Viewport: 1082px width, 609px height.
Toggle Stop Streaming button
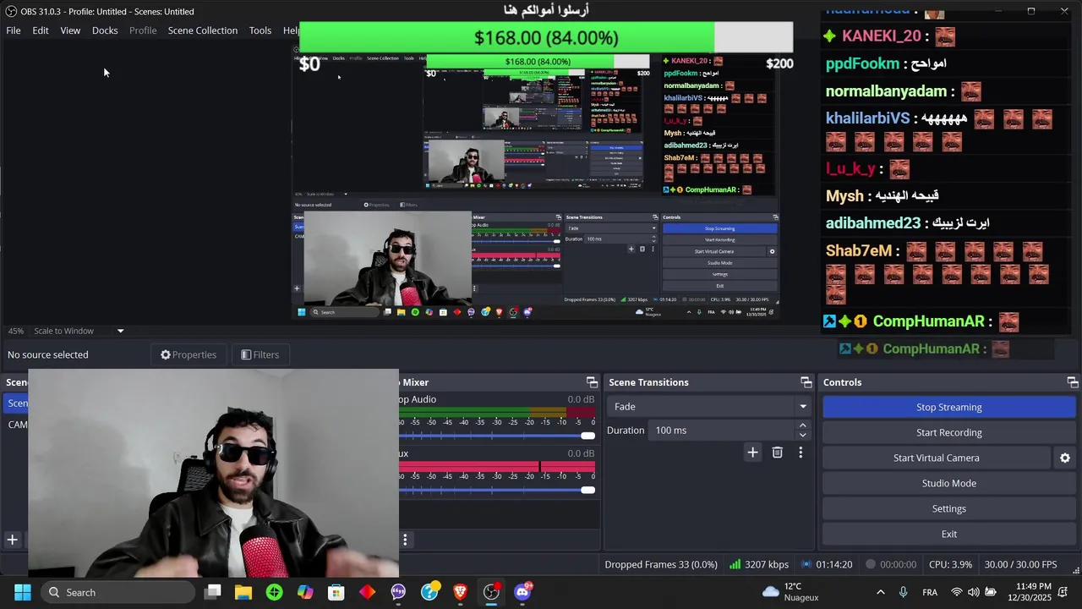click(x=948, y=407)
